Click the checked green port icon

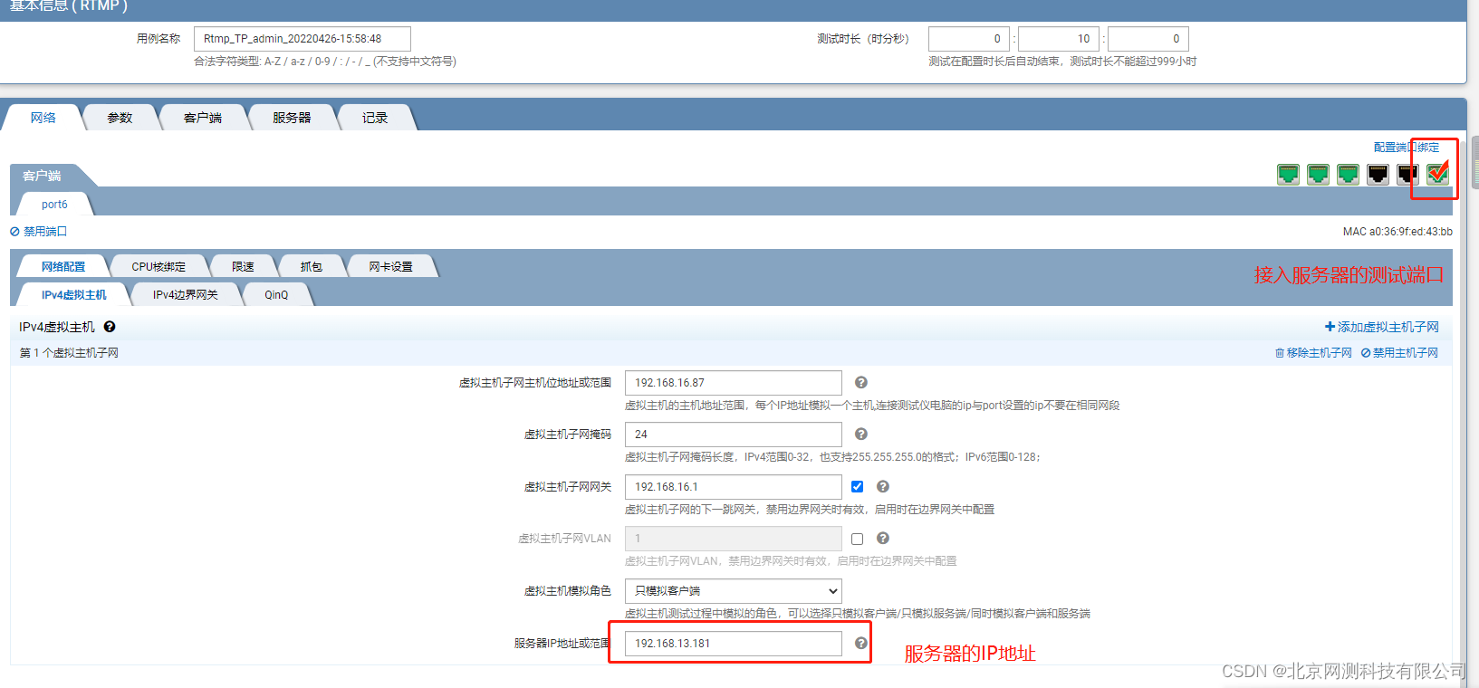click(x=1437, y=174)
